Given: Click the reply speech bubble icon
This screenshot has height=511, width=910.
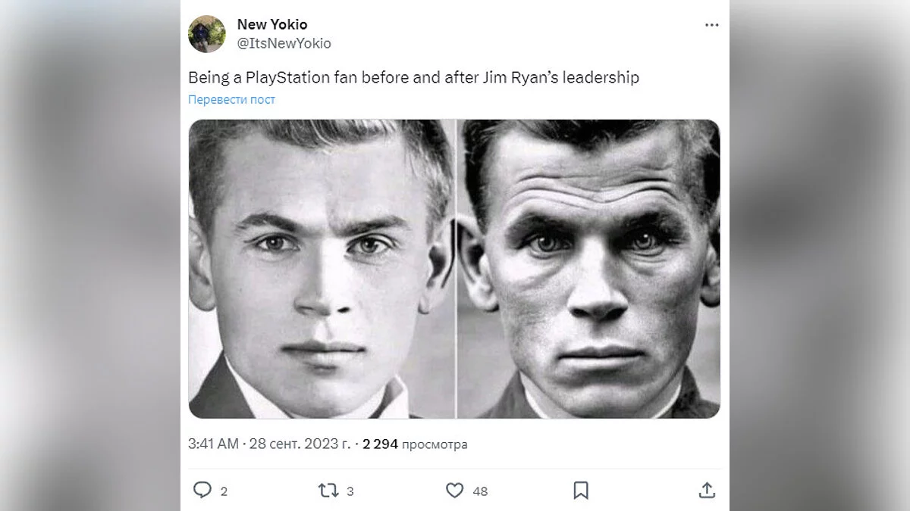Looking at the screenshot, I should pos(202,491).
